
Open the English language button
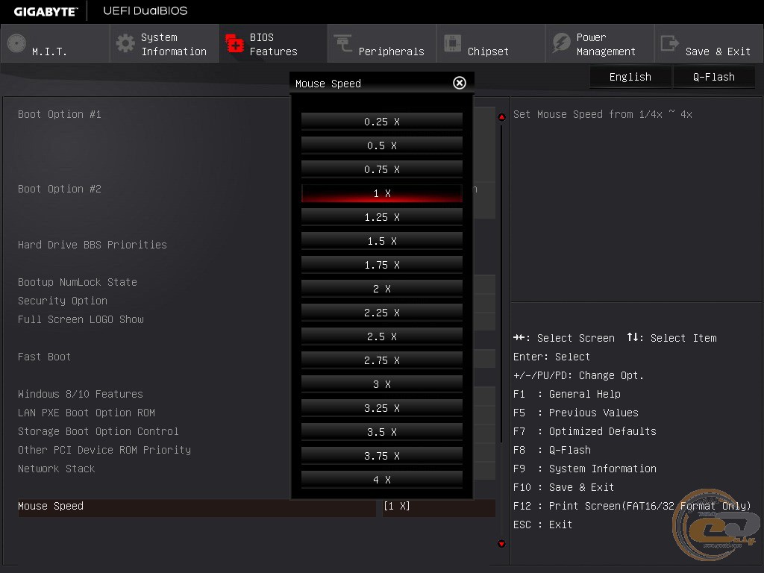630,77
